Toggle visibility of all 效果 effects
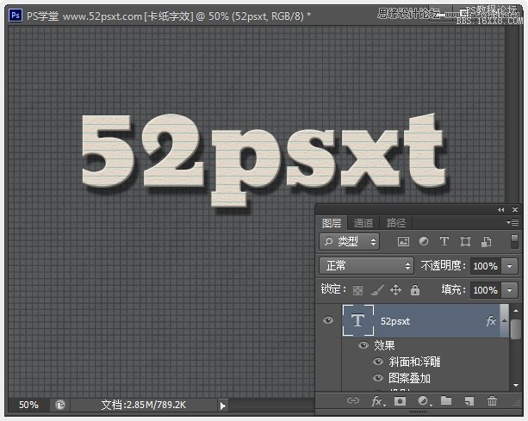 (x=363, y=345)
